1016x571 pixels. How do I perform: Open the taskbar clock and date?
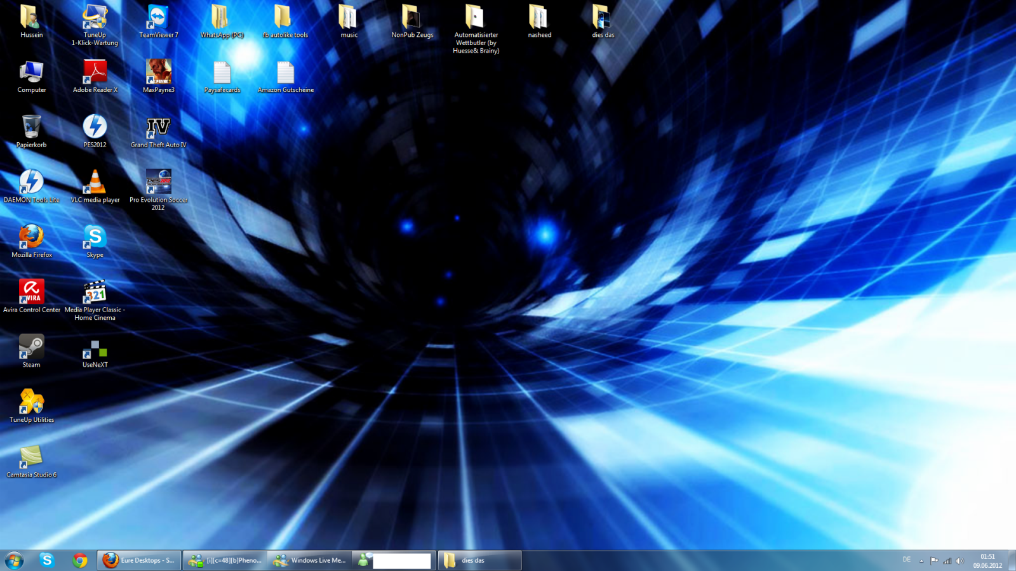(x=987, y=561)
